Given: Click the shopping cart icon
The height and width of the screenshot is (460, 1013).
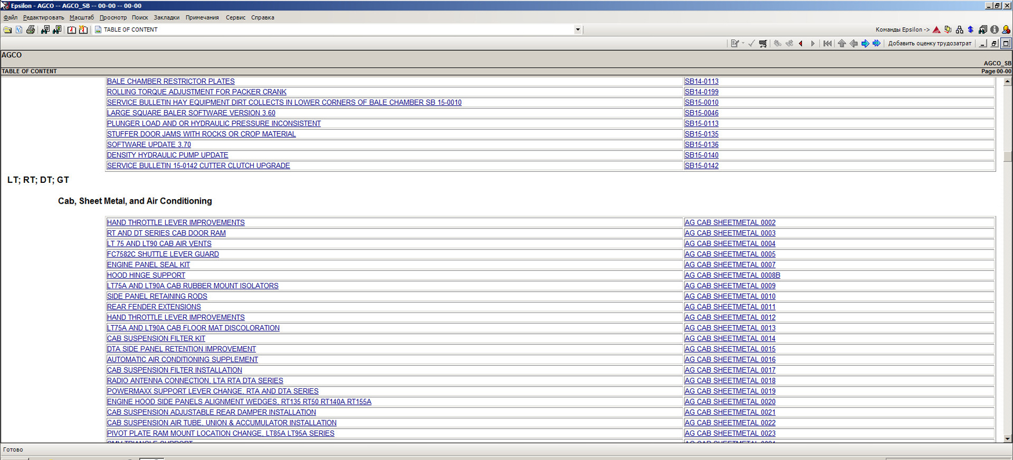Looking at the screenshot, I should pyautogui.click(x=763, y=43).
